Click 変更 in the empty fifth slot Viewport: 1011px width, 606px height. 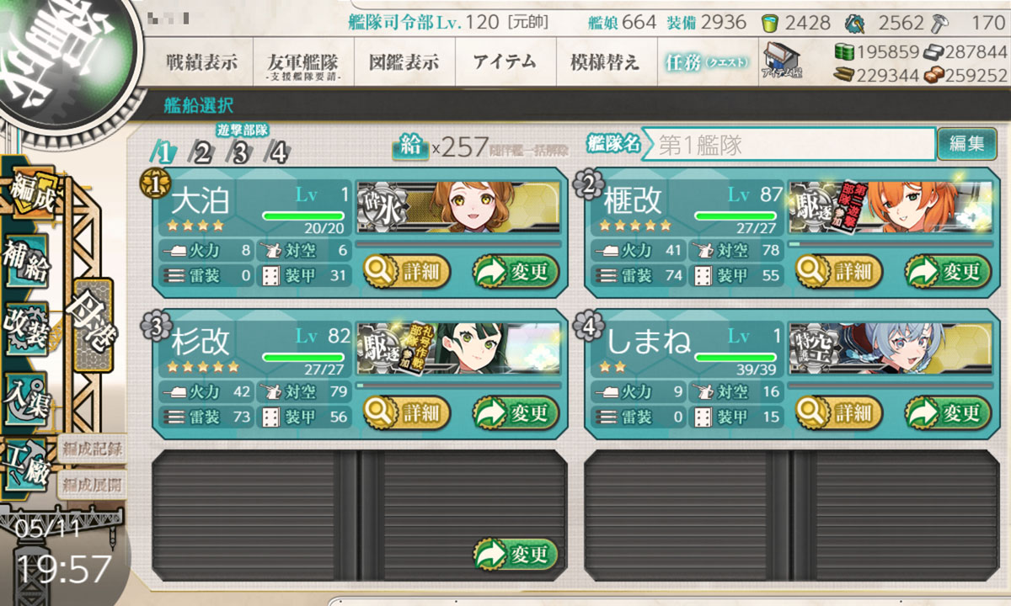(x=516, y=554)
